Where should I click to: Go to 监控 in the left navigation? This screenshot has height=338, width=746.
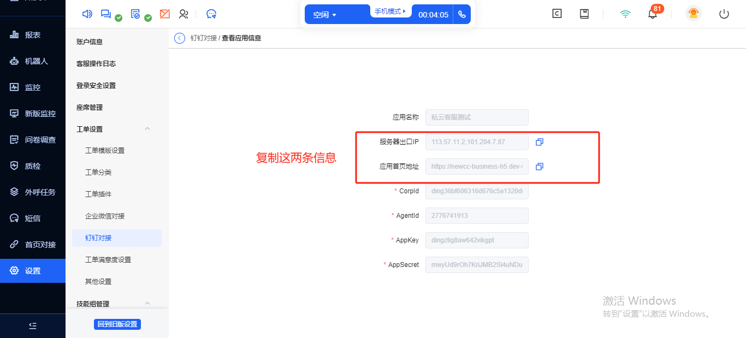[33, 87]
